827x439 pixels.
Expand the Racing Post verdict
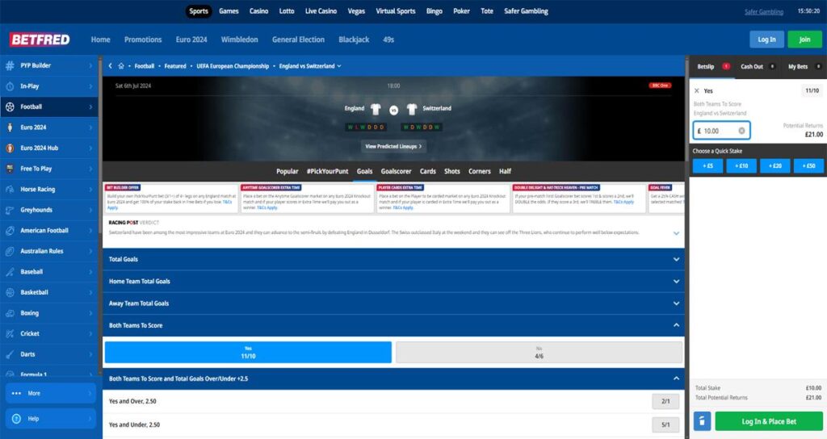click(x=676, y=233)
